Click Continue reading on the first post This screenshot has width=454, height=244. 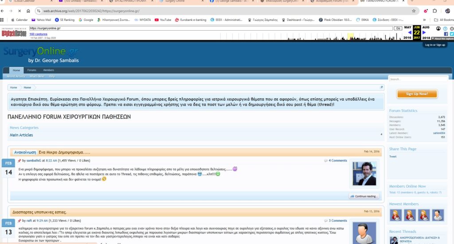click(364, 196)
